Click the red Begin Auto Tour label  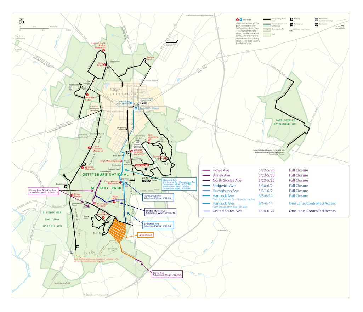[x=142, y=165]
